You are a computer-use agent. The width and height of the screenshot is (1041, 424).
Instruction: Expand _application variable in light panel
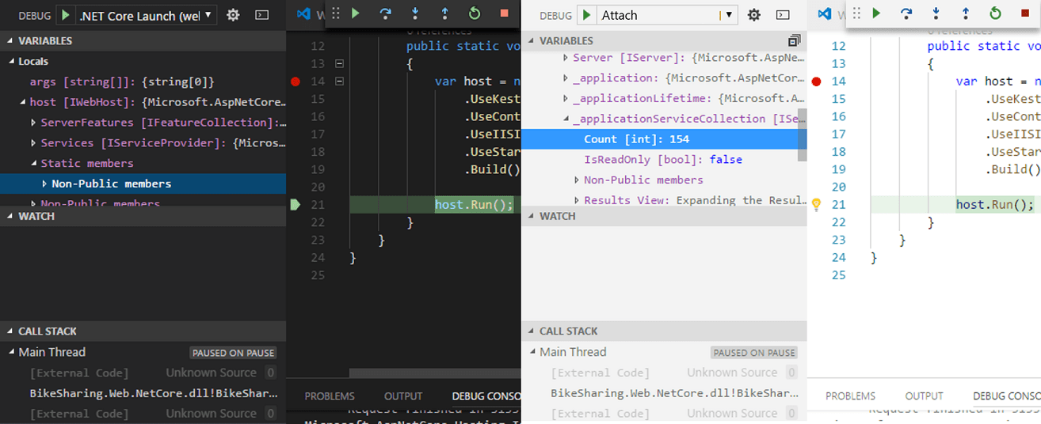point(566,78)
